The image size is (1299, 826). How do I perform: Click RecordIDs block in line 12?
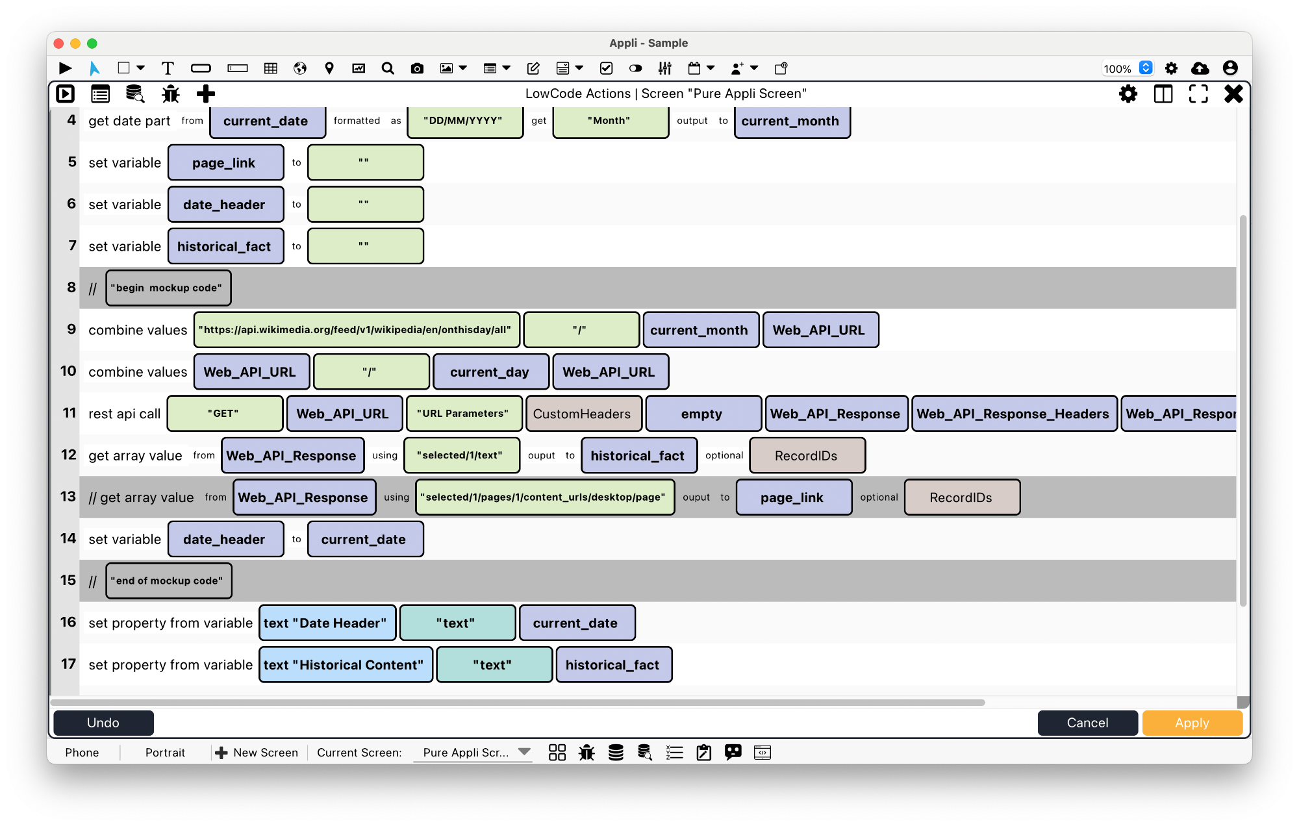[x=807, y=455]
